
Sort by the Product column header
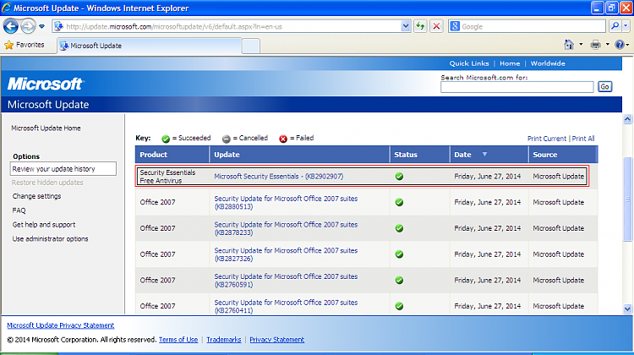click(x=172, y=155)
